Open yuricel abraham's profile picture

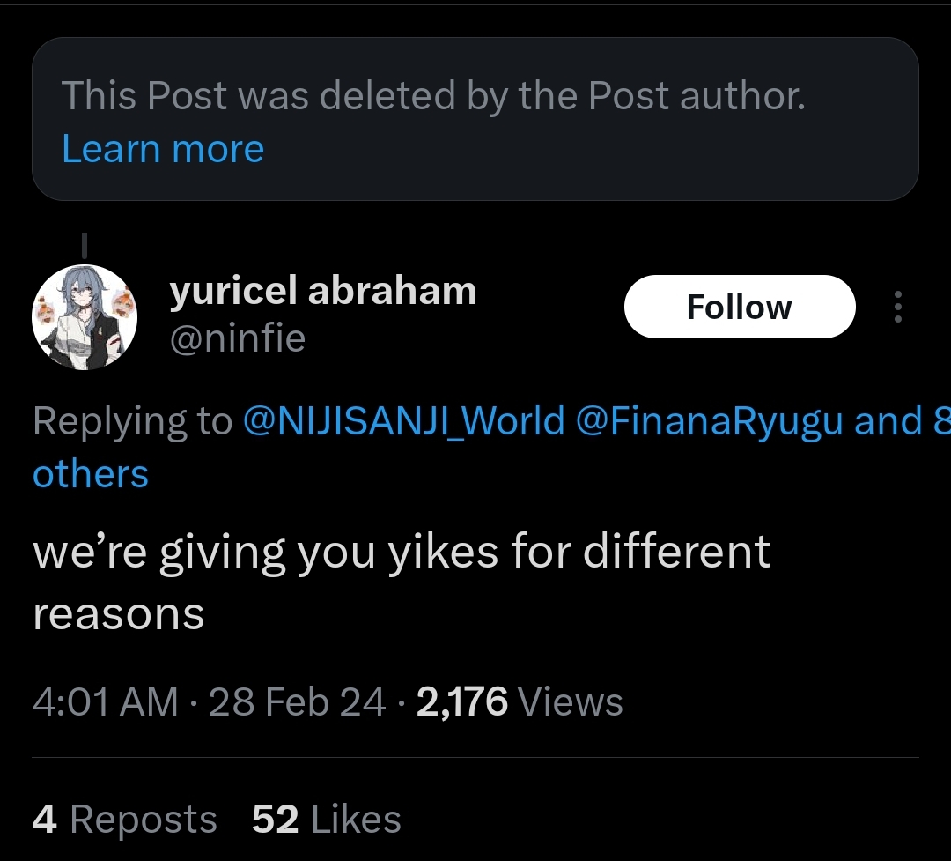coord(85,317)
